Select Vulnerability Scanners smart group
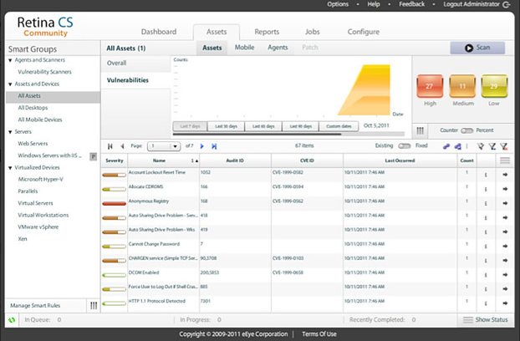The width and height of the screenshot is (520, 341). pyautogui.click(x=45, y=72)
